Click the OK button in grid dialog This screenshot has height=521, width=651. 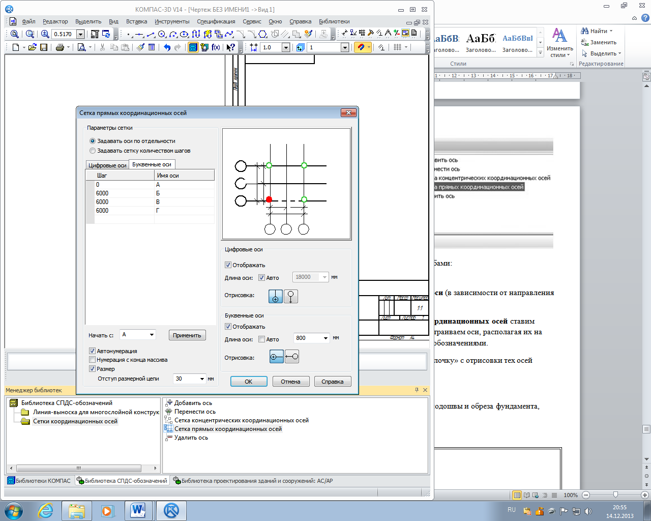pos(249,382)
